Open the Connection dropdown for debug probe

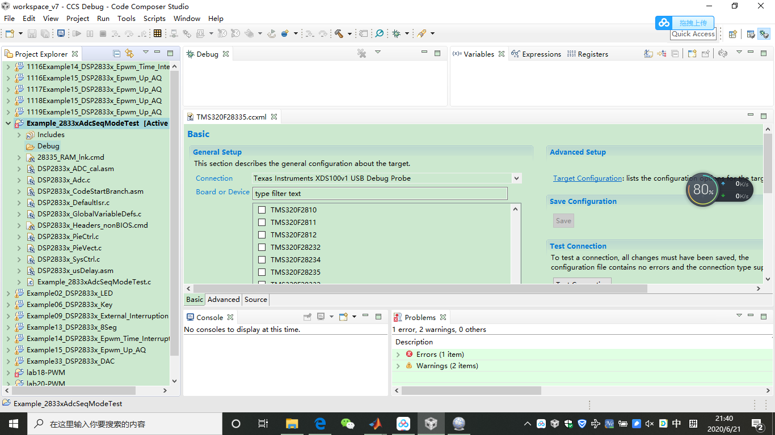pyautogui.click(x=516, y=178)
